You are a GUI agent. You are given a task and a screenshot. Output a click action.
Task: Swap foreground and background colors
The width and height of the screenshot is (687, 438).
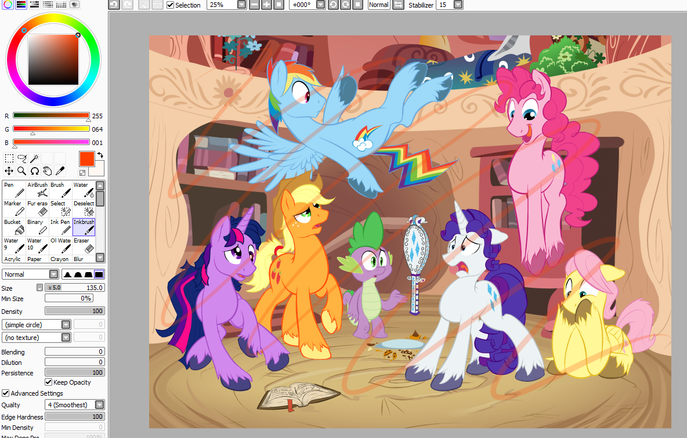click(100, 155)
